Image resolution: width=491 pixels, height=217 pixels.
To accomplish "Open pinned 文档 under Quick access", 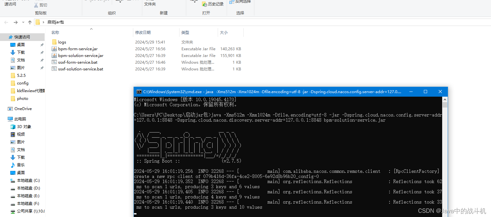I will [x=21, y=60].
